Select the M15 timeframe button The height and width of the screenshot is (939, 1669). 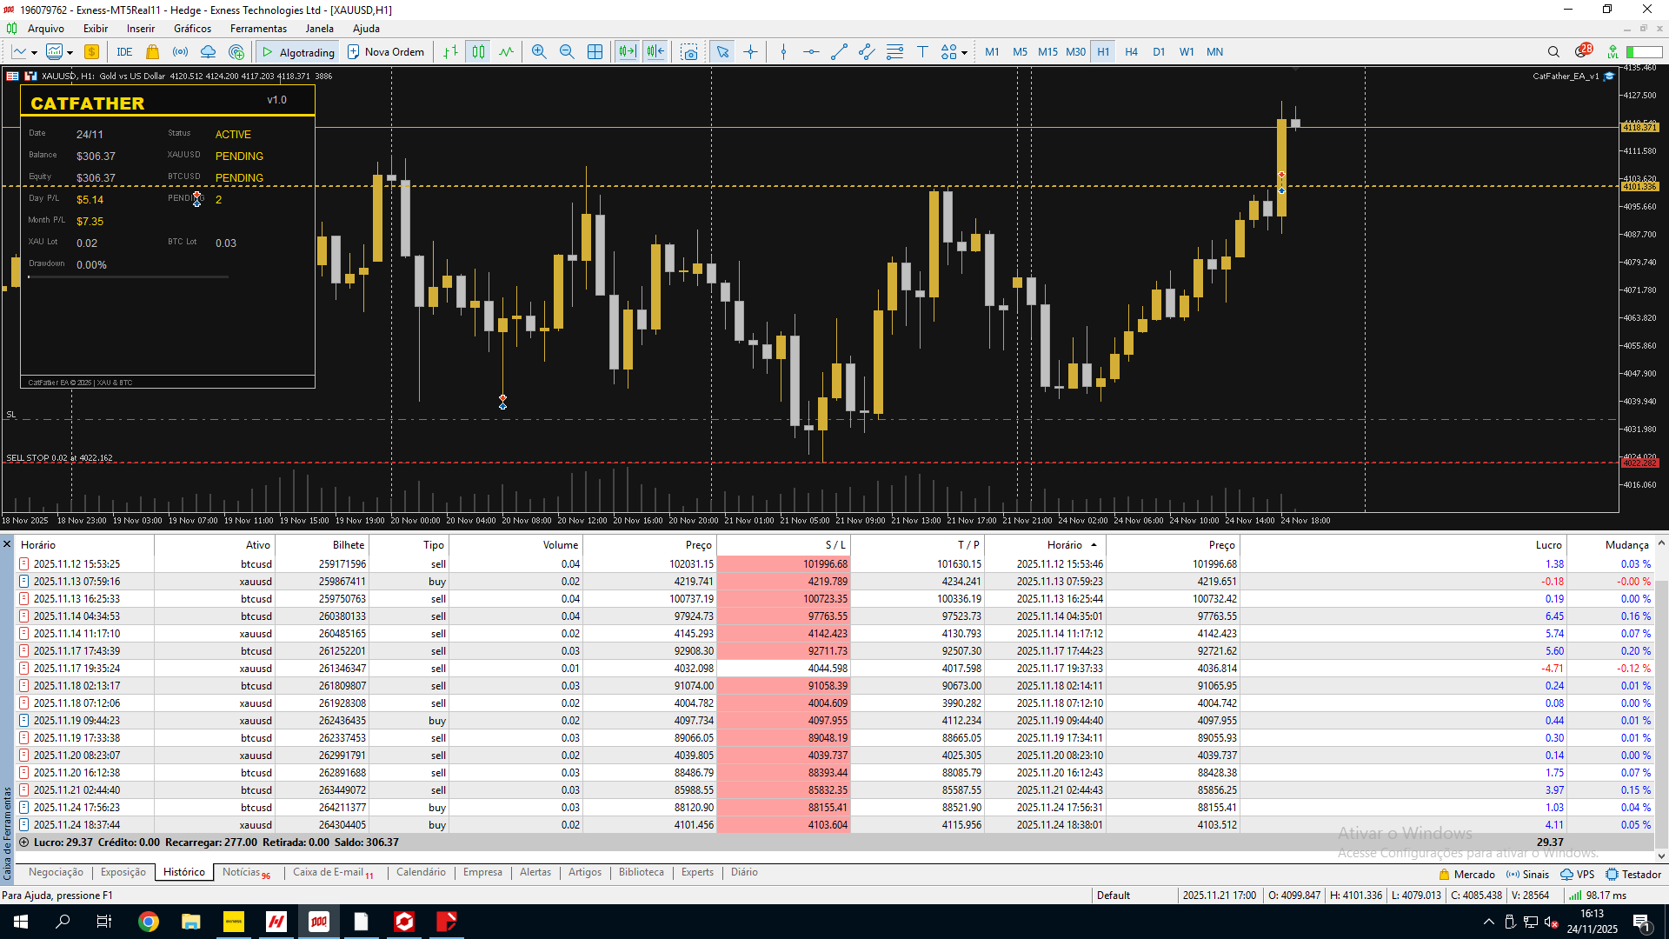(1047, 52)
